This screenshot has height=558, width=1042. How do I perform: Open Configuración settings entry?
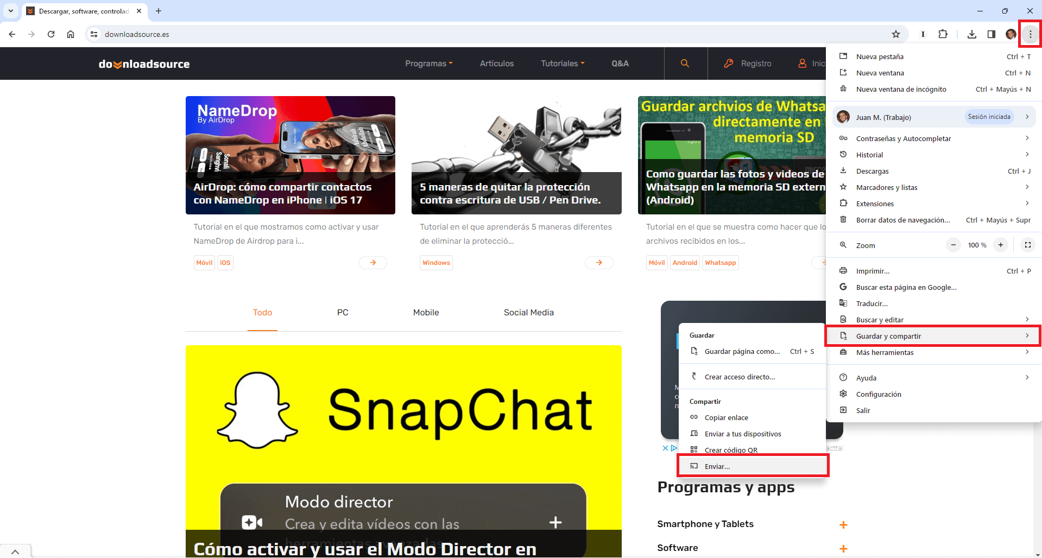point(934,394)
